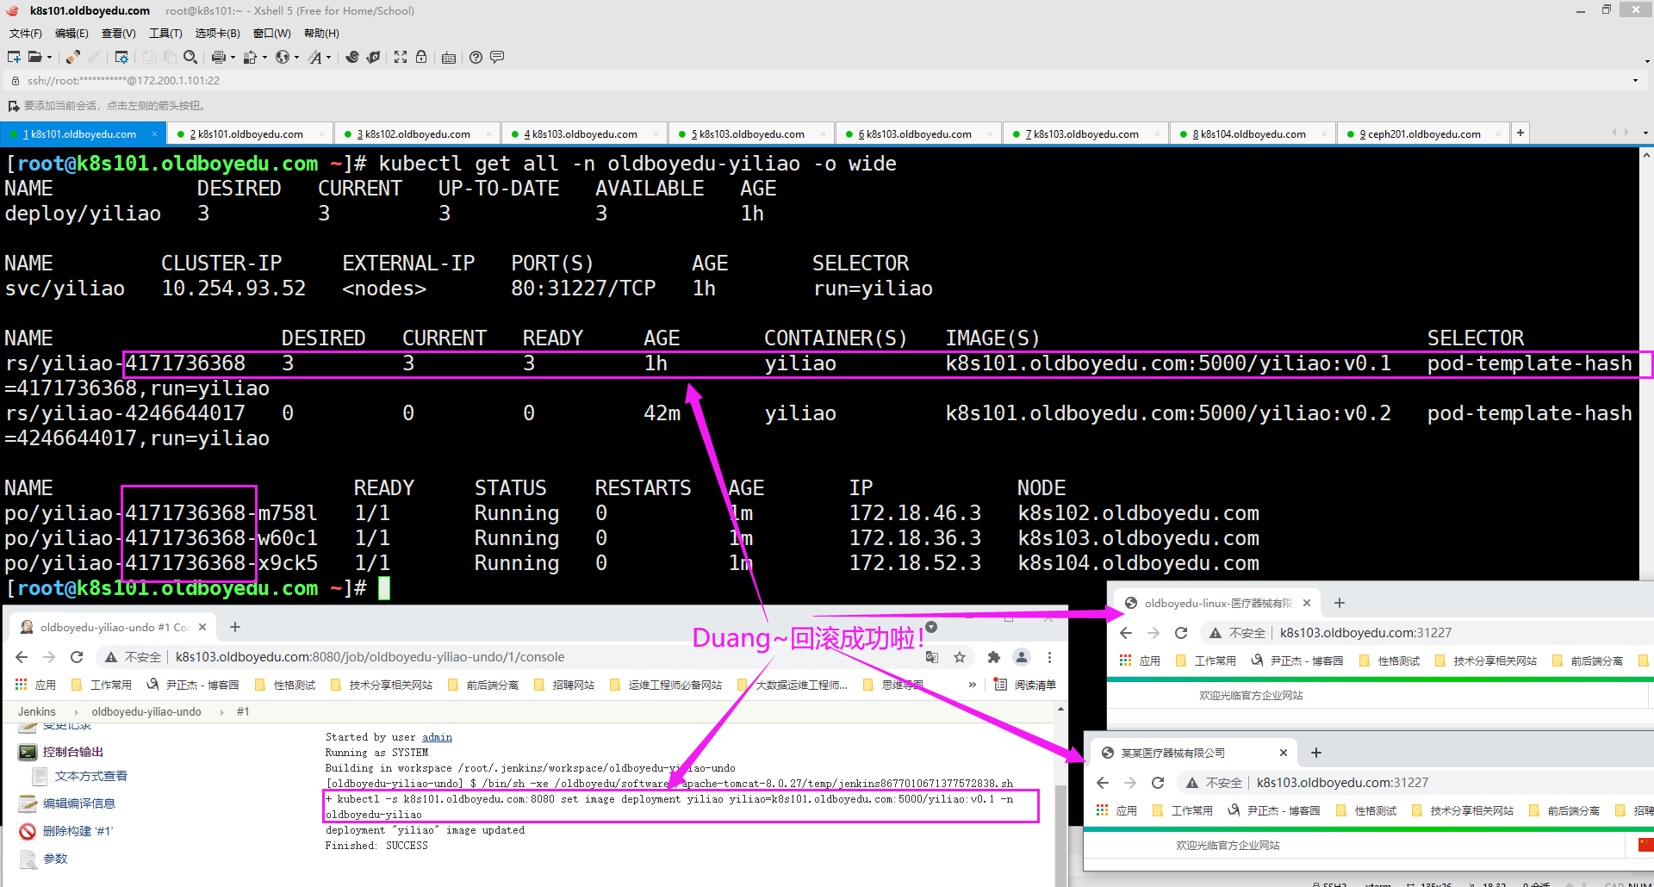
Task: Expand hidden bookmarks chevron in Jenkins browser
Action: [973, 685]
